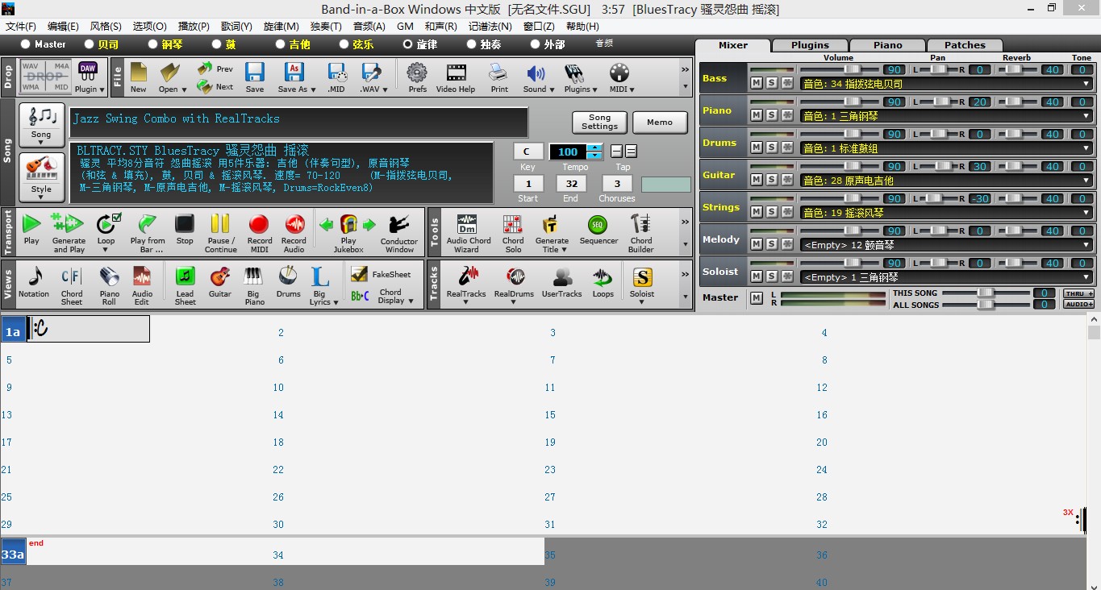Toggle the FakeSheet checkbox
The width and height of the screenshot is (1101, 590).
click(x=360, y=274)
